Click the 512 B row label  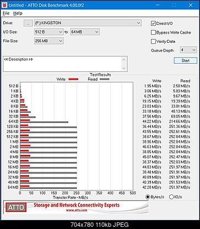[x=14, y=86]
